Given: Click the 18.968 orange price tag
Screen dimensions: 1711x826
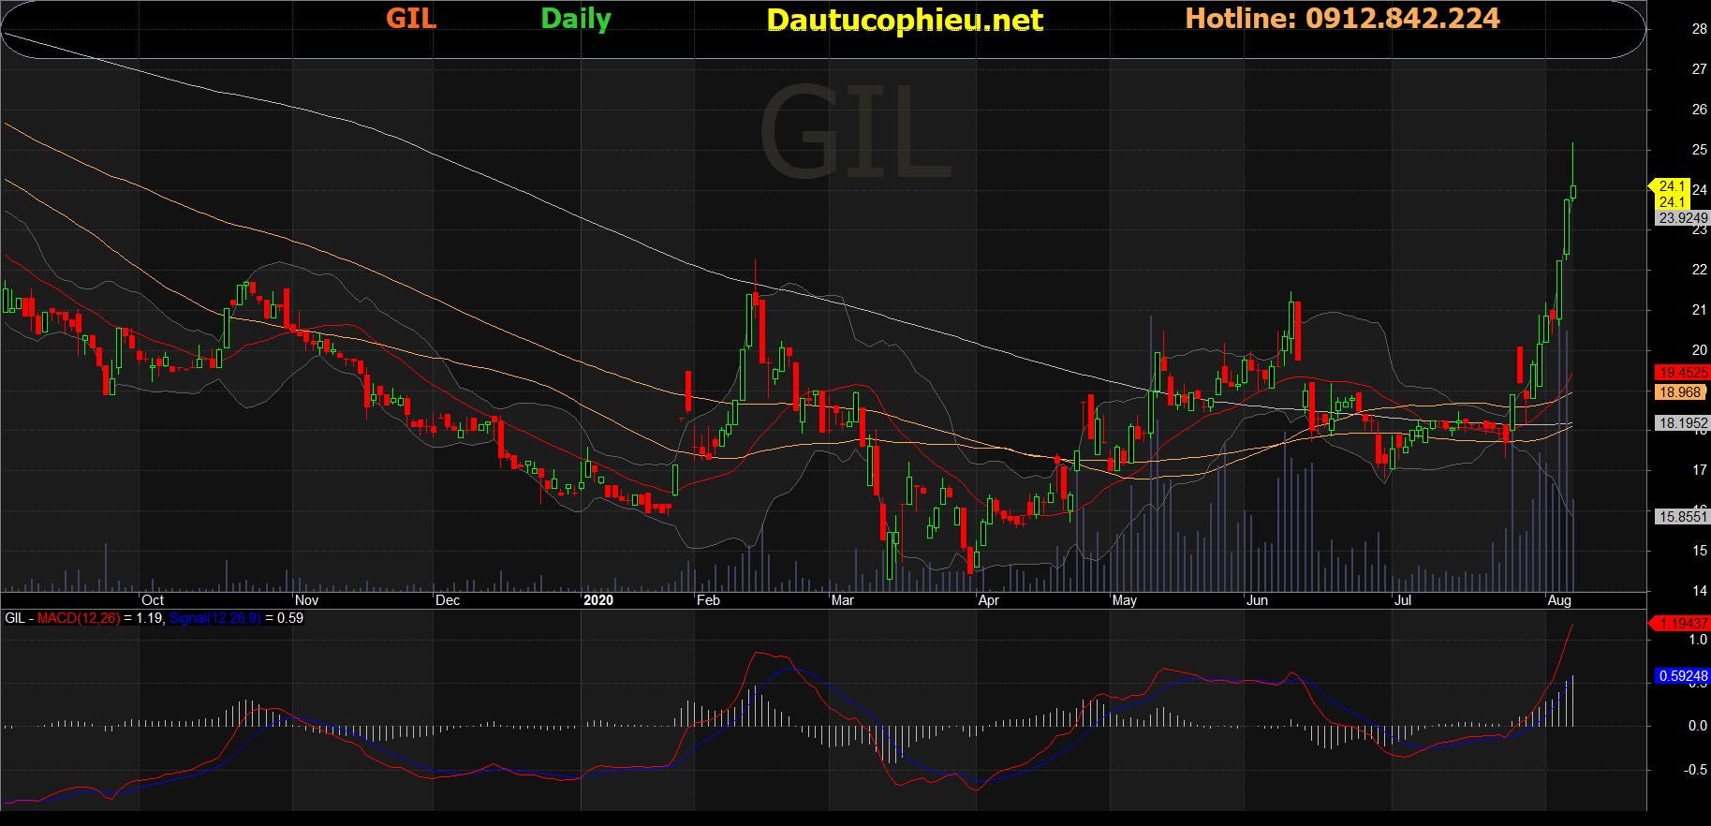Looking at the screenshot, I should pyautogui.click(x=1680, y=392).
